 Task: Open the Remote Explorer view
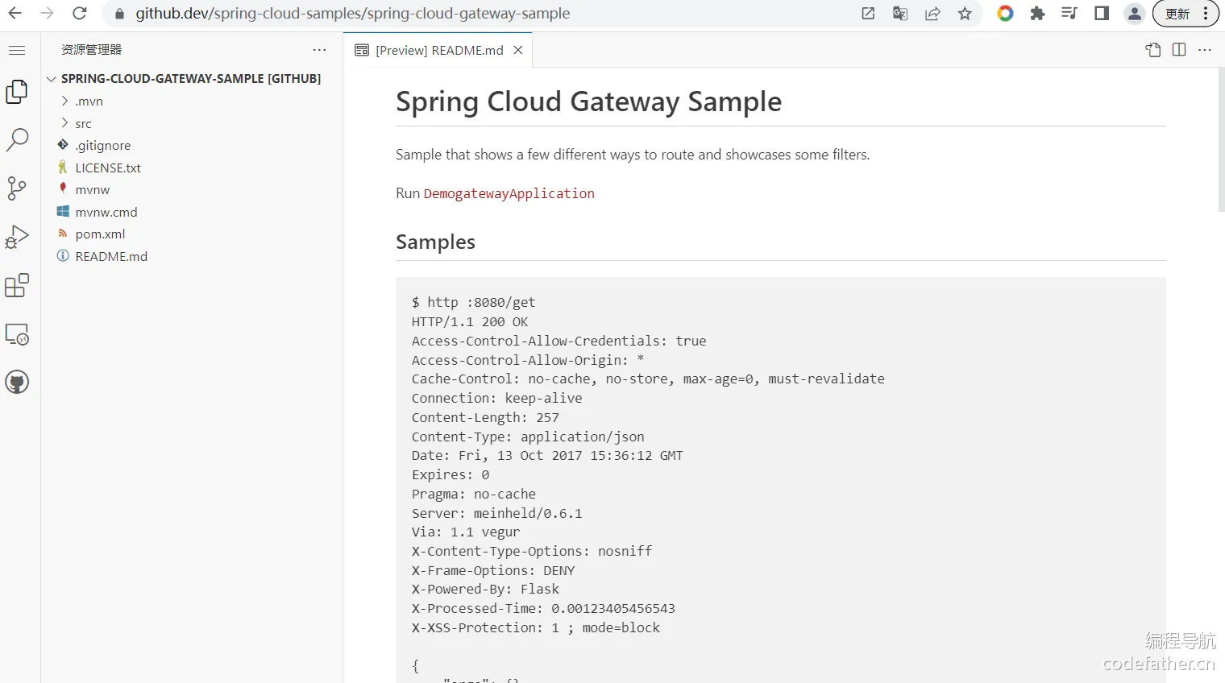[17, 333]
